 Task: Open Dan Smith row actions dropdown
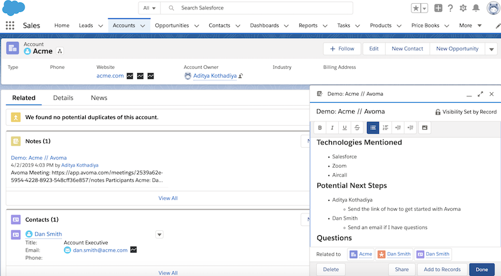coord(160,235)
